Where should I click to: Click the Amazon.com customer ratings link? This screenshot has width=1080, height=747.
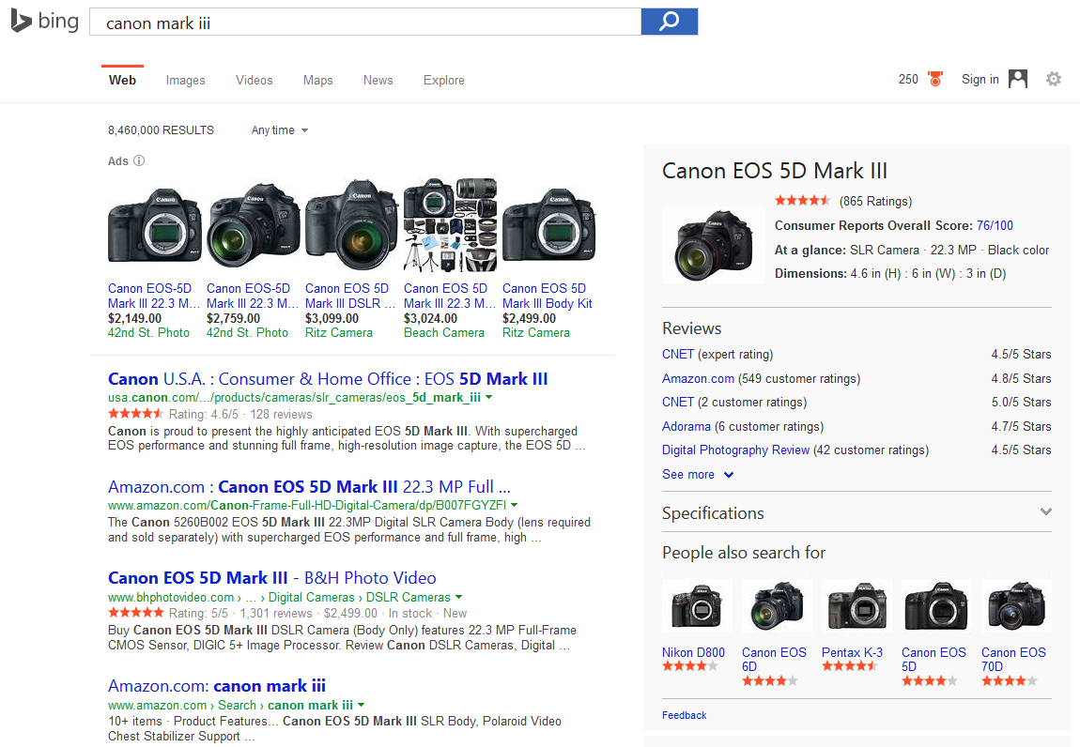tap(698, 379)
